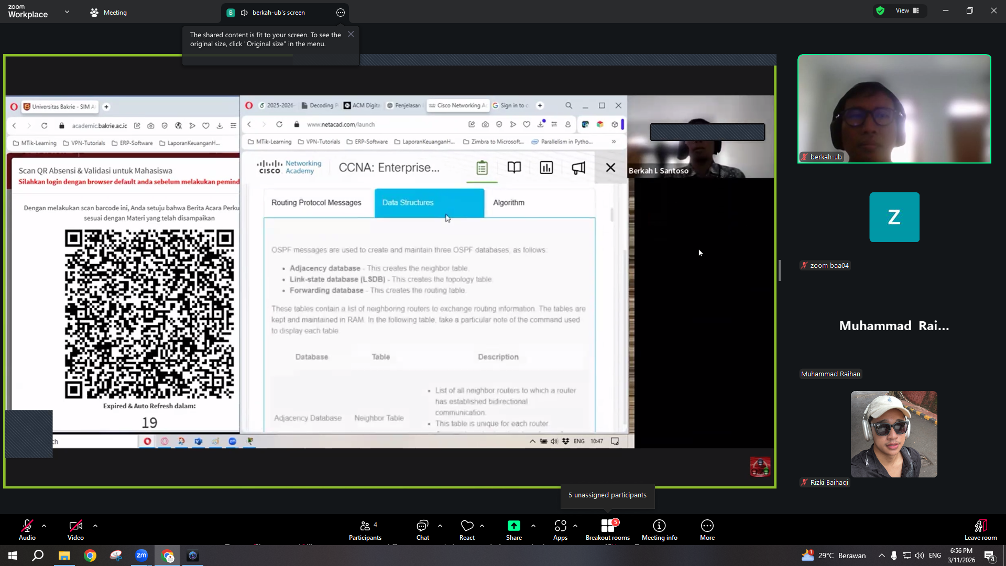Click the Netacad green clipboard icon

point(482,168)
